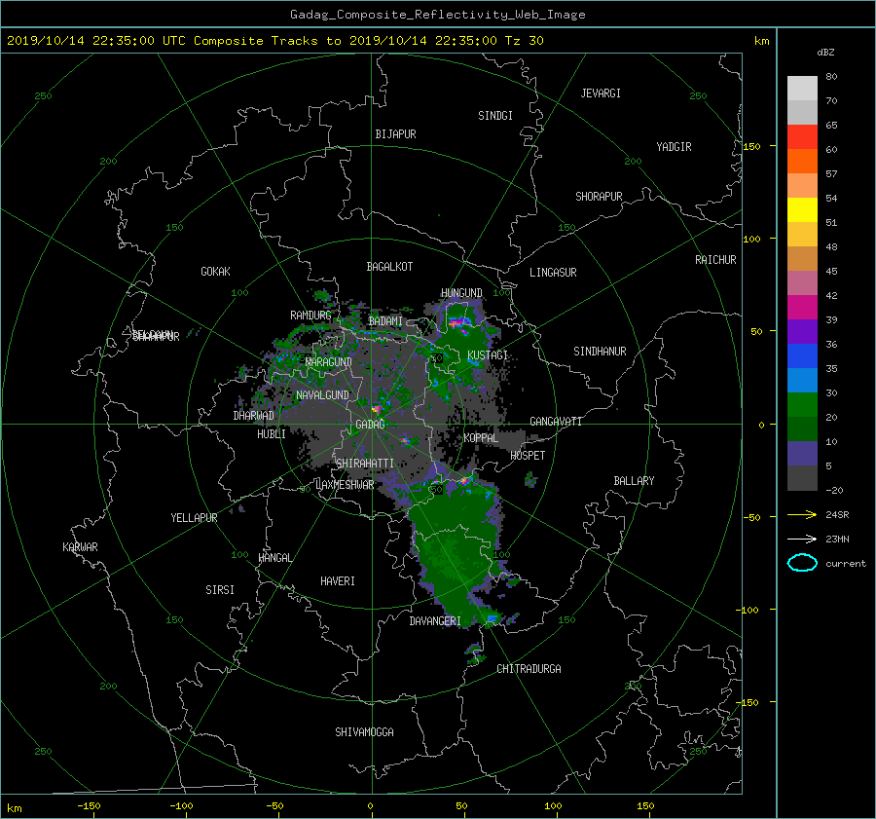Image resolution: width=876 pixels, height=819 pixels.
Task: Click the HOSPET city label
Action: (x=528, y=456)
